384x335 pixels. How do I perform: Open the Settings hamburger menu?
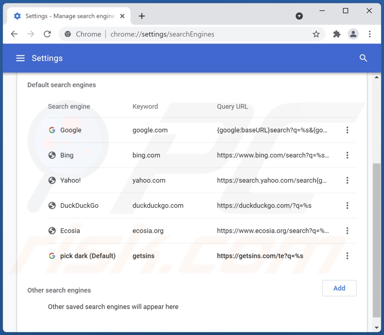20,58
